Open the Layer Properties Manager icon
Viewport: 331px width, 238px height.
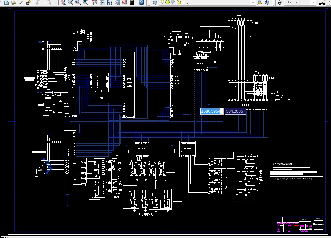tap(155, 2)
